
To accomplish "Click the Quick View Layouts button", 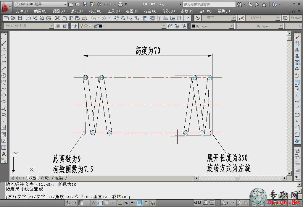I will tap(205, 203).
